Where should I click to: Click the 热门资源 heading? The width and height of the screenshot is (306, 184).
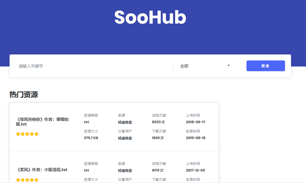pos(24,95)
